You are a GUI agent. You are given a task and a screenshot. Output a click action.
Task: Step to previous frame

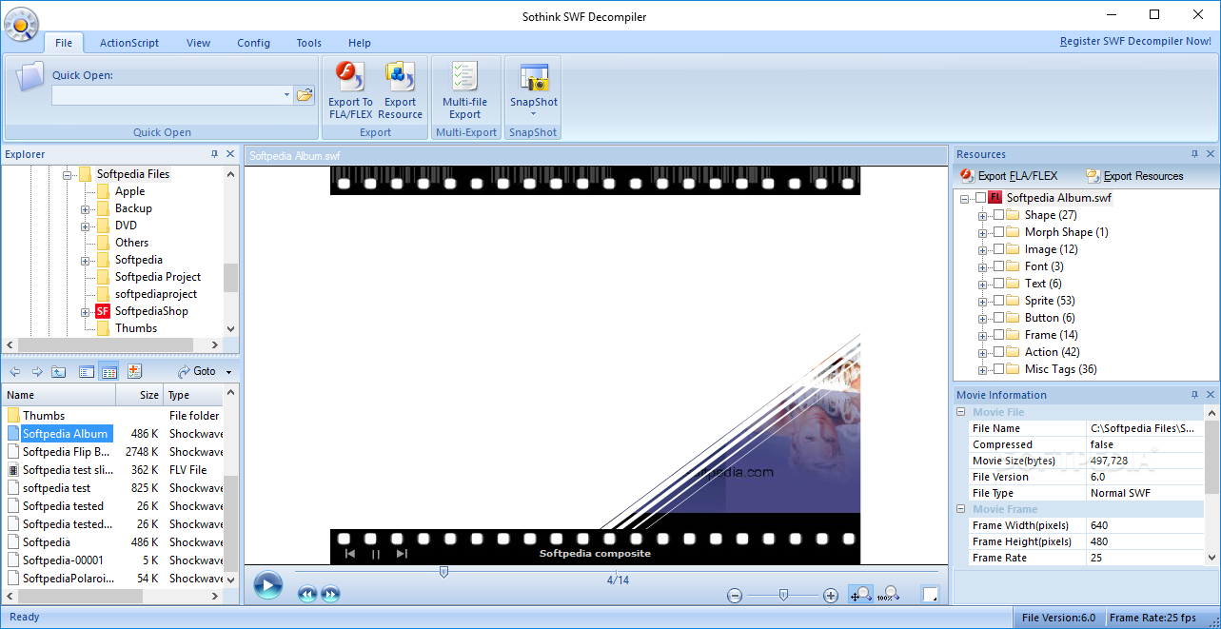tap(306, 595)
